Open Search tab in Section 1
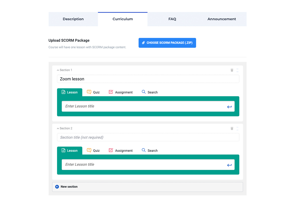 click(150, 92)
